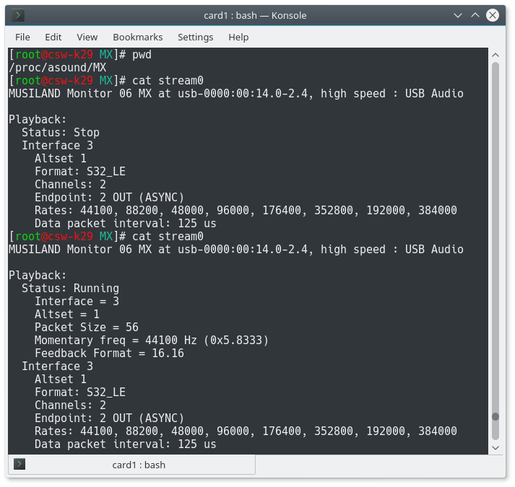Viewport: 515px width, 487px height.
Task: Open the View menu
Action: (87, 37)
